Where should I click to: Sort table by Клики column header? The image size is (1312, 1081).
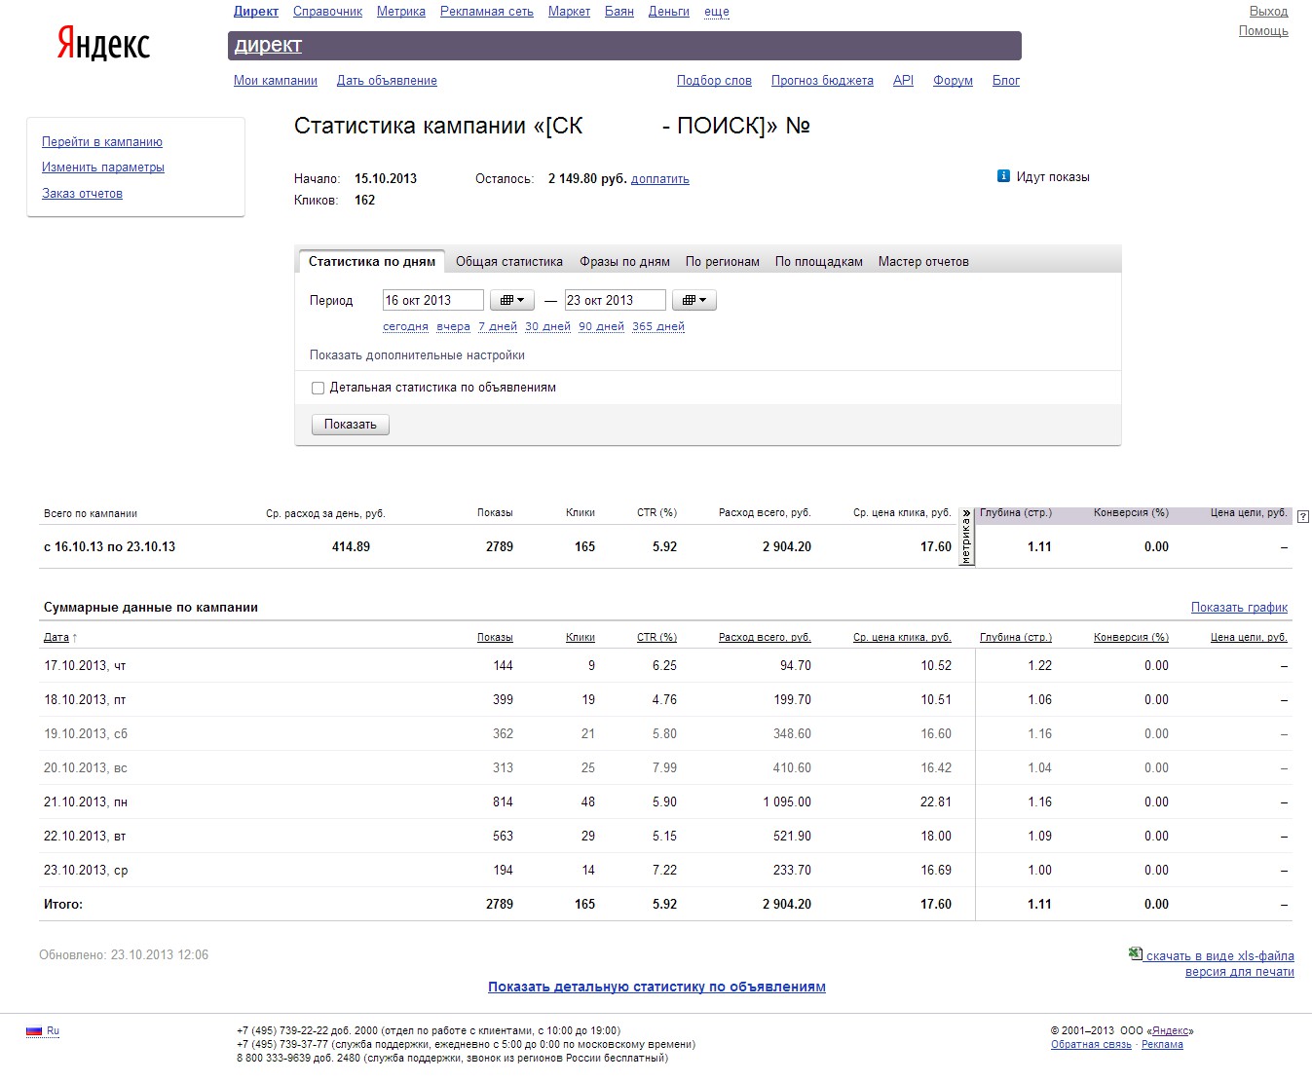[x=581, y=638]
